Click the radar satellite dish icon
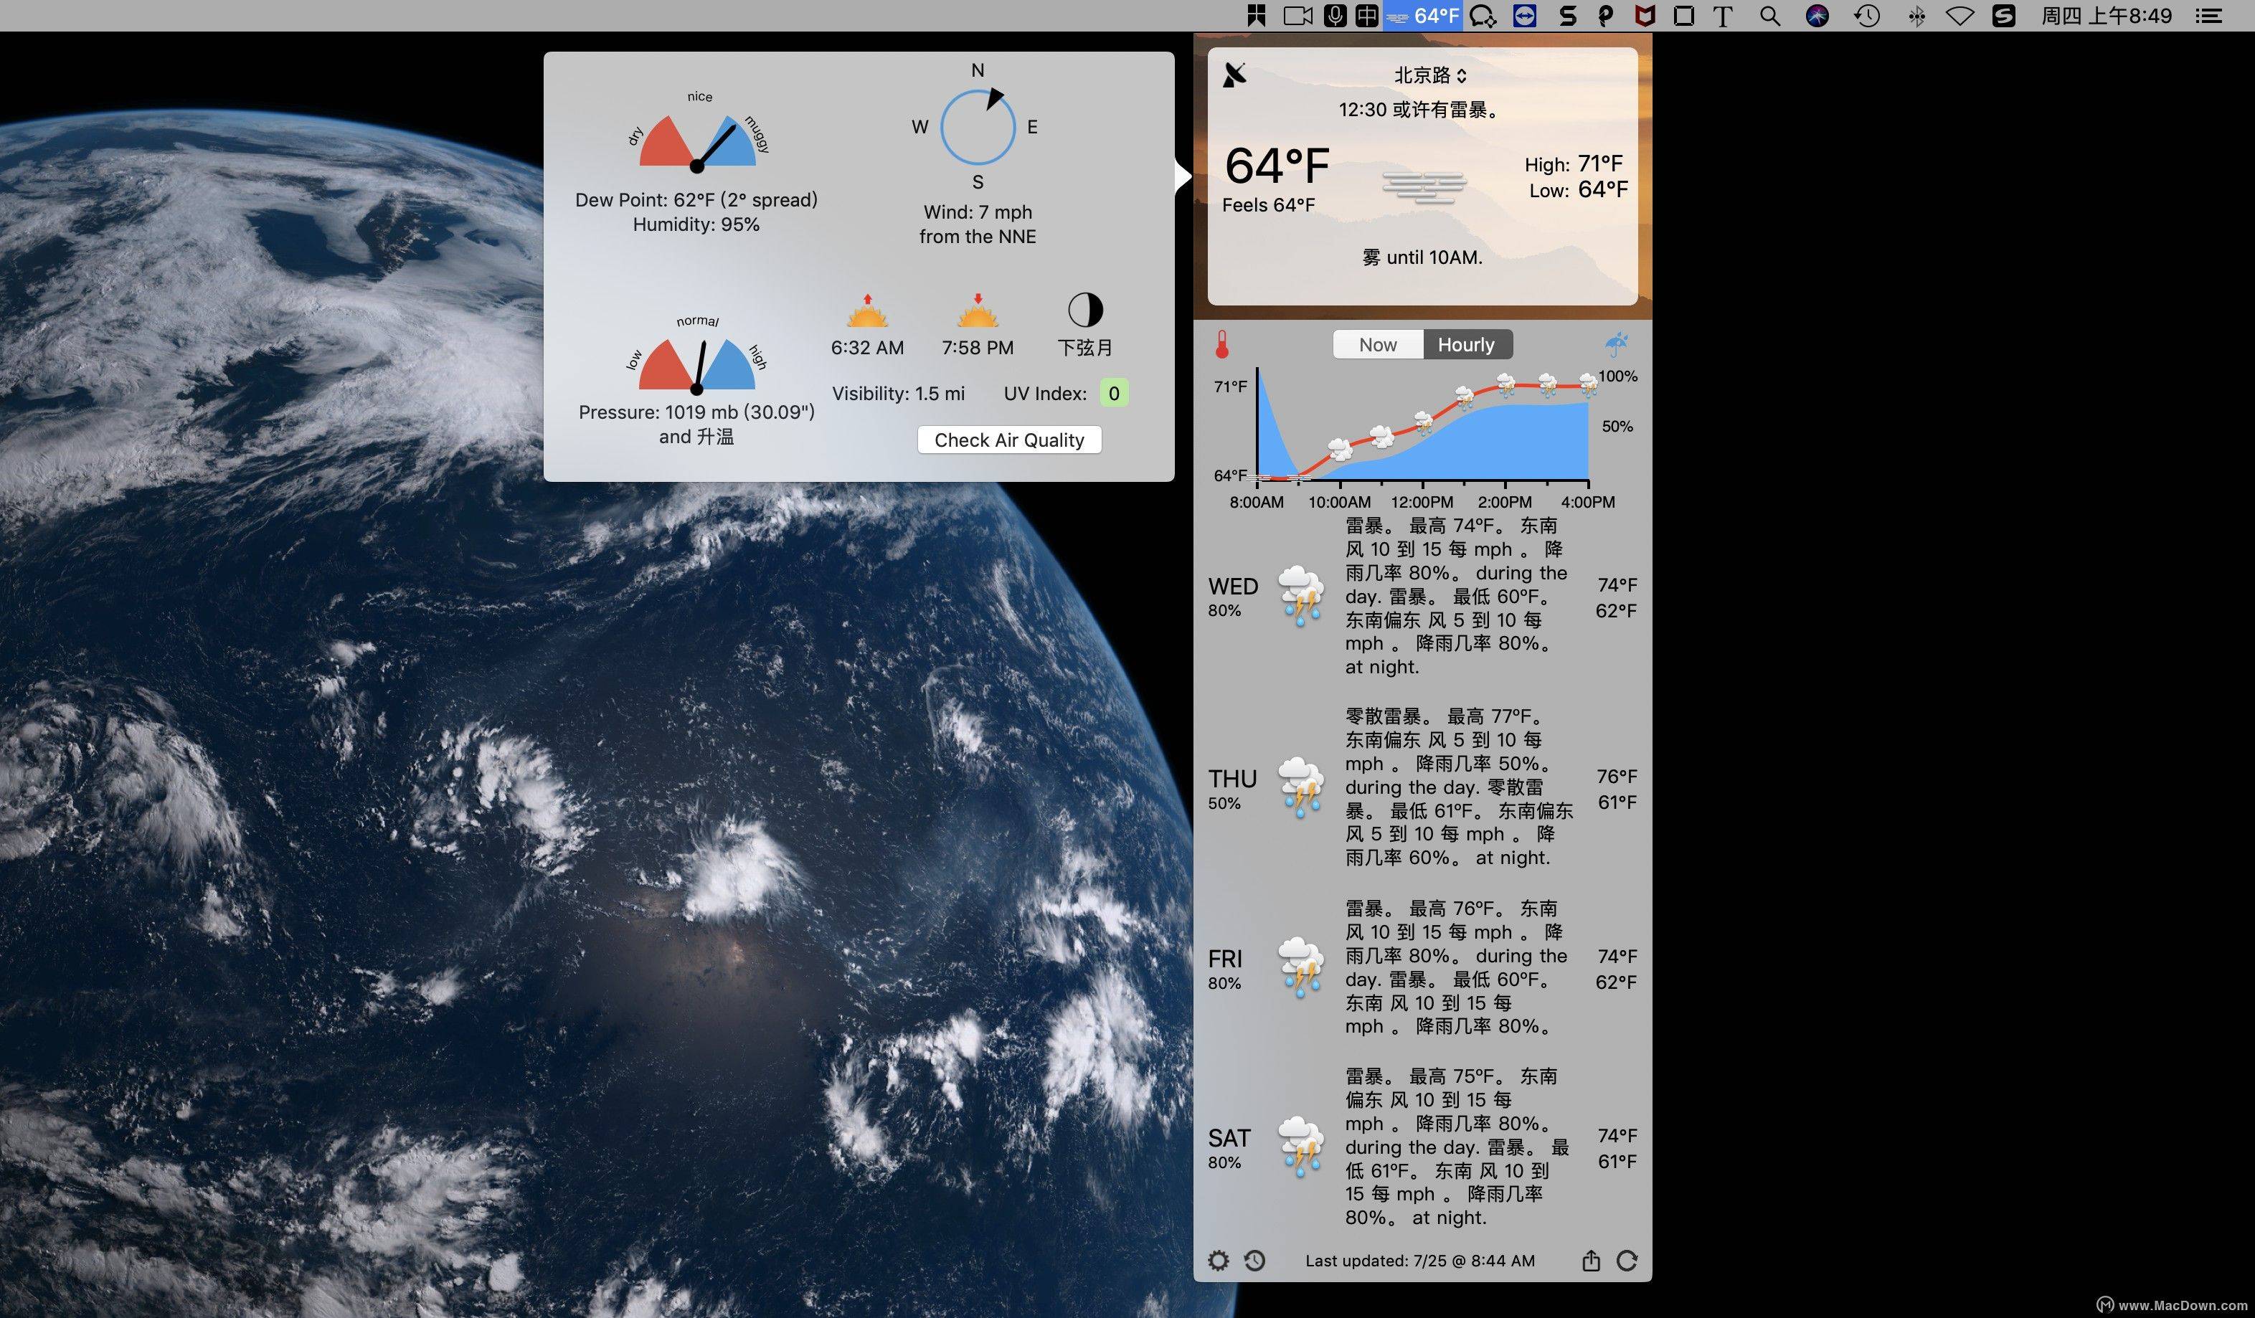Image resolution: width=2255 pixels, height=1318 pixels. pyautogui.click(x=1235, y=75)
